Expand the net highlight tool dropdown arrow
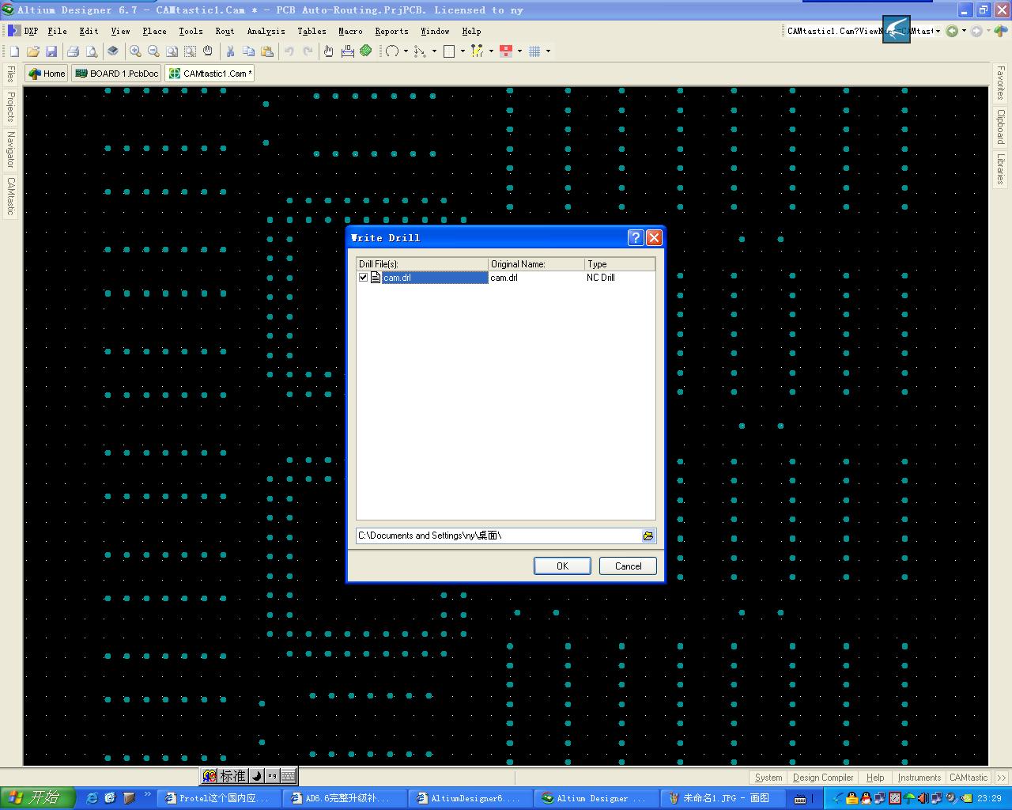The width and height of the screenshot is (1012, 810). point(491,51)
